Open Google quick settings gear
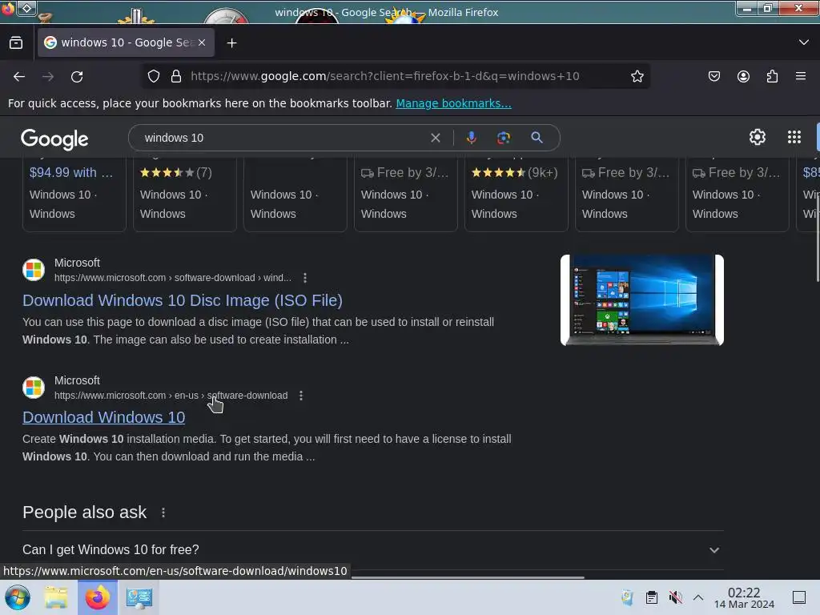This screenshot has height=615, width=820. point(758,137)
